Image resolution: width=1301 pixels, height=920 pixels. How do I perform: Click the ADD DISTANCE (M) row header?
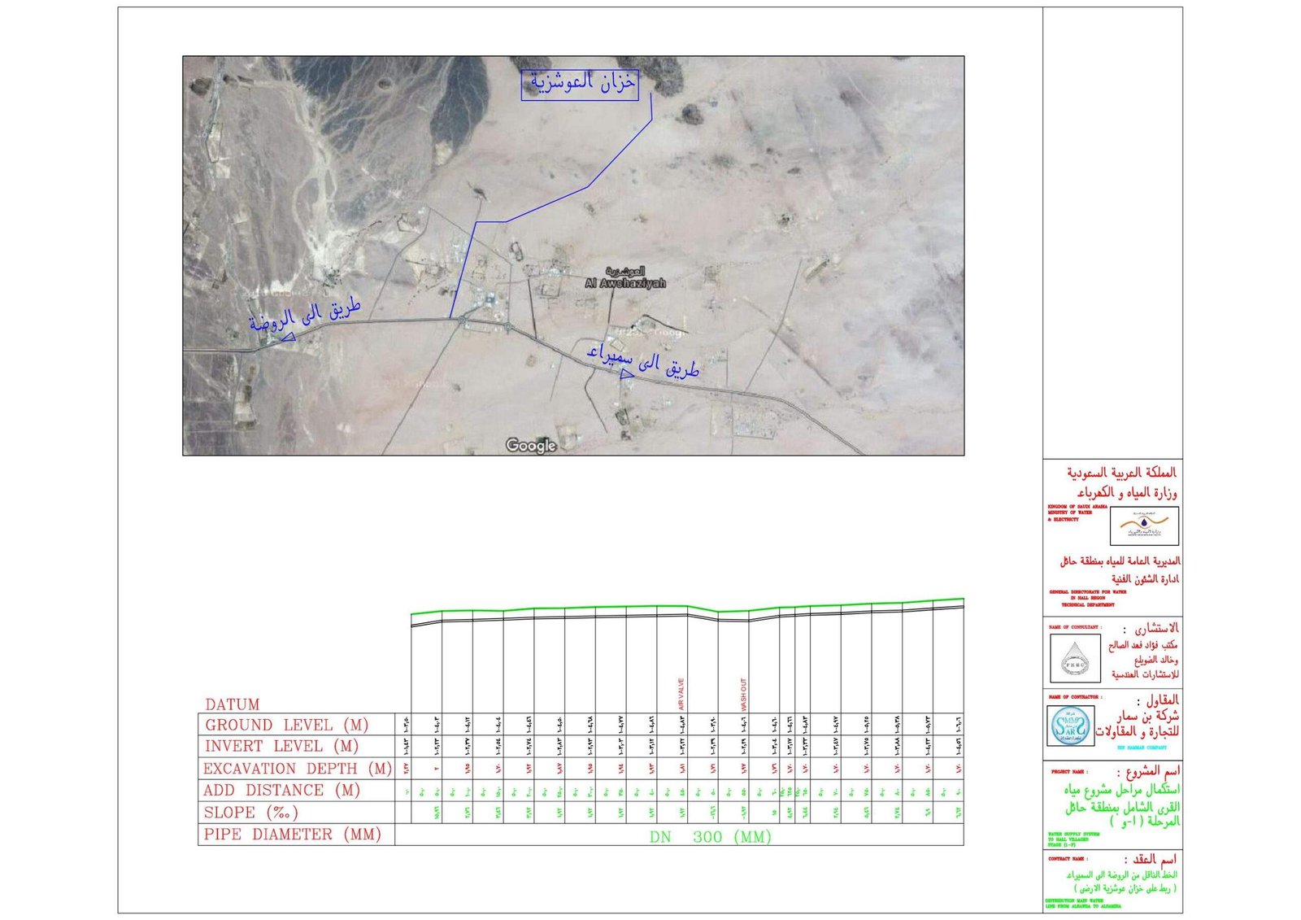[x=282, y=790]
